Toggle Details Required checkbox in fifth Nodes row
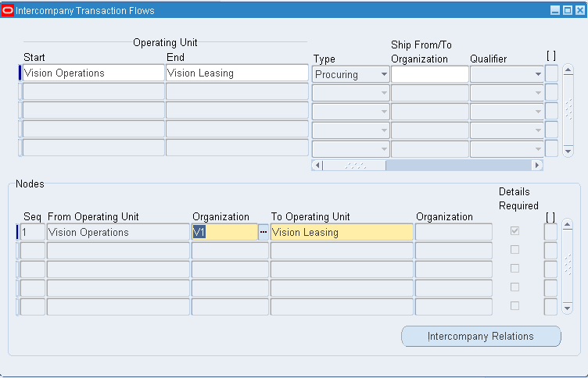This screenshot has width=588, height=378. click(514, 305)
